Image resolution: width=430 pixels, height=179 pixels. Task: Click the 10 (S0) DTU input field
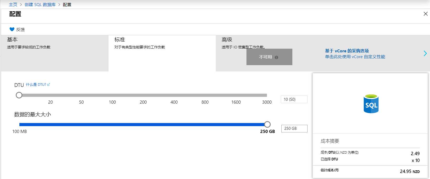(x=294, y=99)
